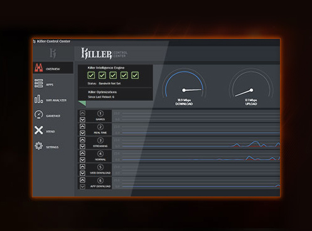The image size is (312, 231).
Task: Click the priority 2 Real Time circle
Action: tap(100, 127)
